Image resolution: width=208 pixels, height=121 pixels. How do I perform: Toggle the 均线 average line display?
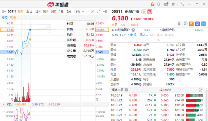pos(12,17)
